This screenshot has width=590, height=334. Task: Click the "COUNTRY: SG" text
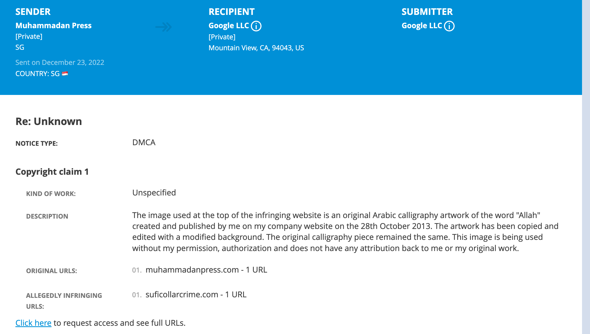click(38, 74)
